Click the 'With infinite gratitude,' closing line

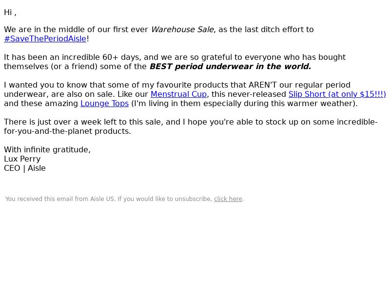tap(47, 150)
